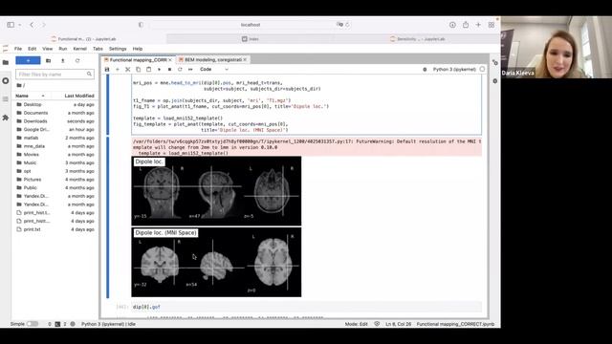Show Safari tab overview grid icon
The image size is (612, 344).
point(491,25)
